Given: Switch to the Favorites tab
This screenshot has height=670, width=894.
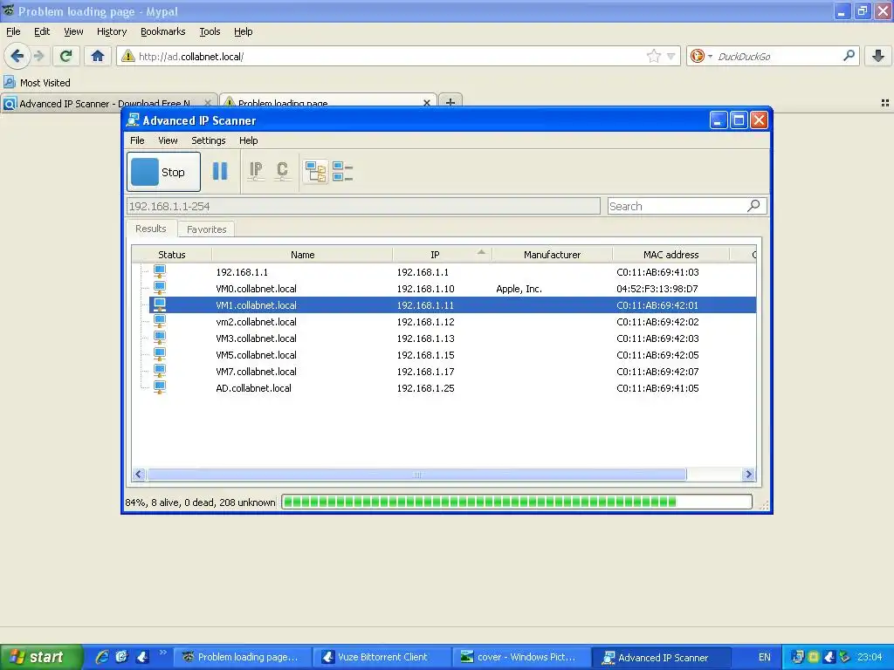Looking at the screenshot, I should coord(206,229).
